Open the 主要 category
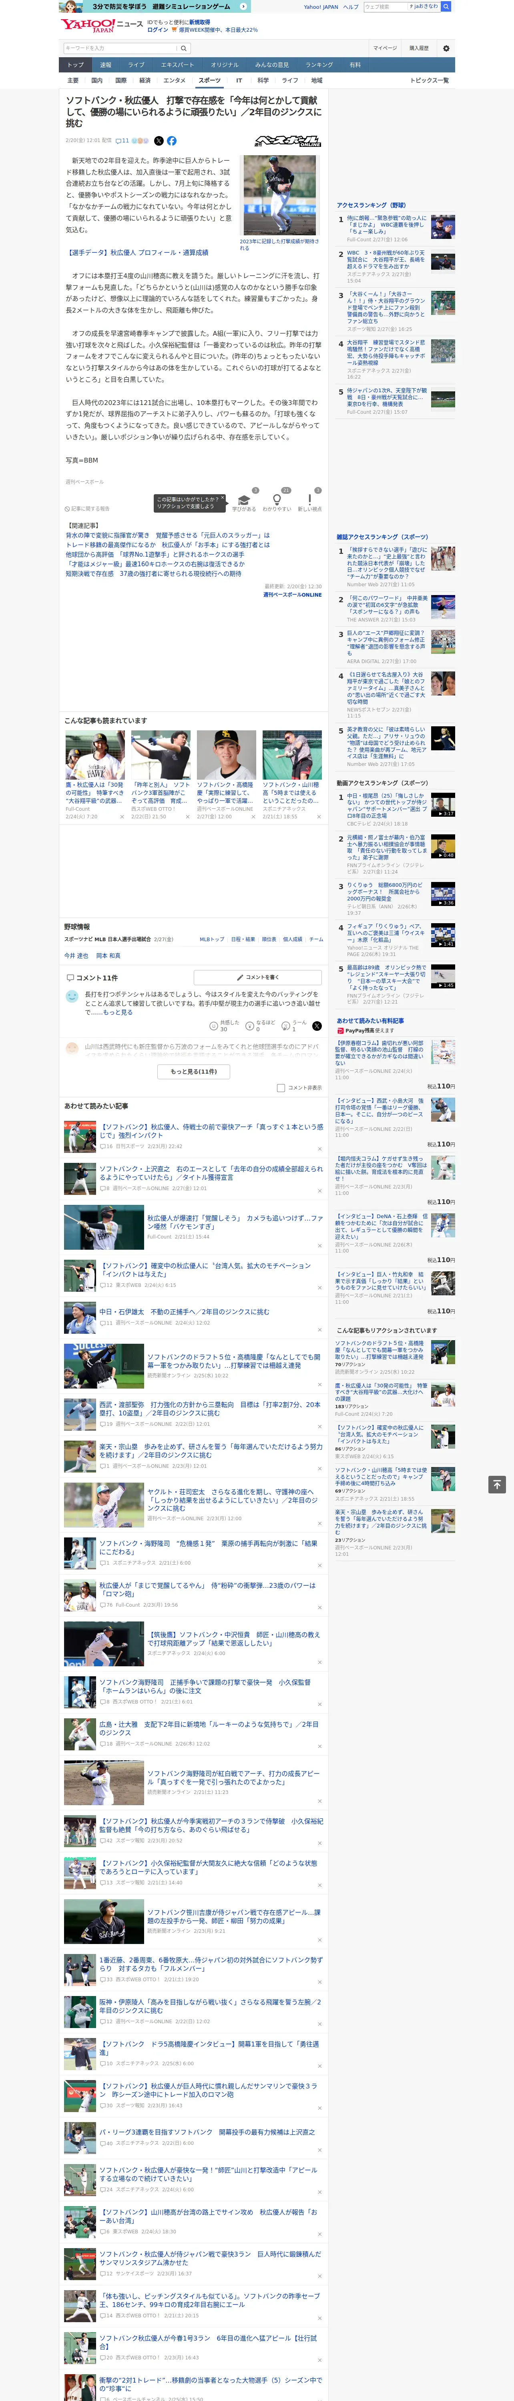The width and height of the screenshot is (514, 2401). [x=73, y=80]
